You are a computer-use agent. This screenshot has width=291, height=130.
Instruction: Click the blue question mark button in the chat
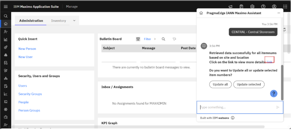pyautogui.click(x=274, y=93)
